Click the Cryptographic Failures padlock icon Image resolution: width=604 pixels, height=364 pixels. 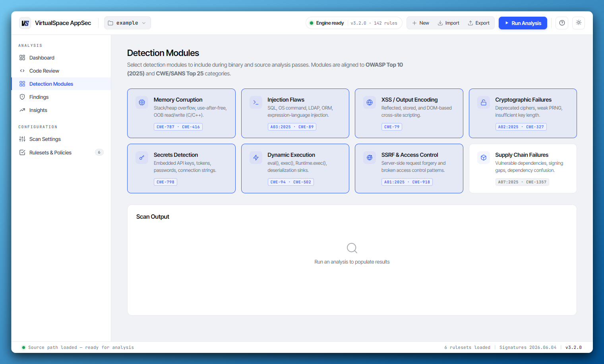(x=484, y=102)
